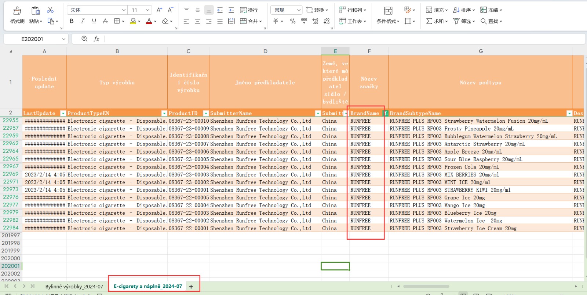Toggle strikethrough text formatting

coord(105,21)
